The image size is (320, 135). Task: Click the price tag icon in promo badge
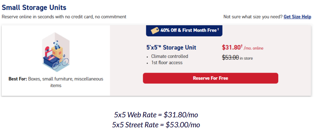click(155, 30)
